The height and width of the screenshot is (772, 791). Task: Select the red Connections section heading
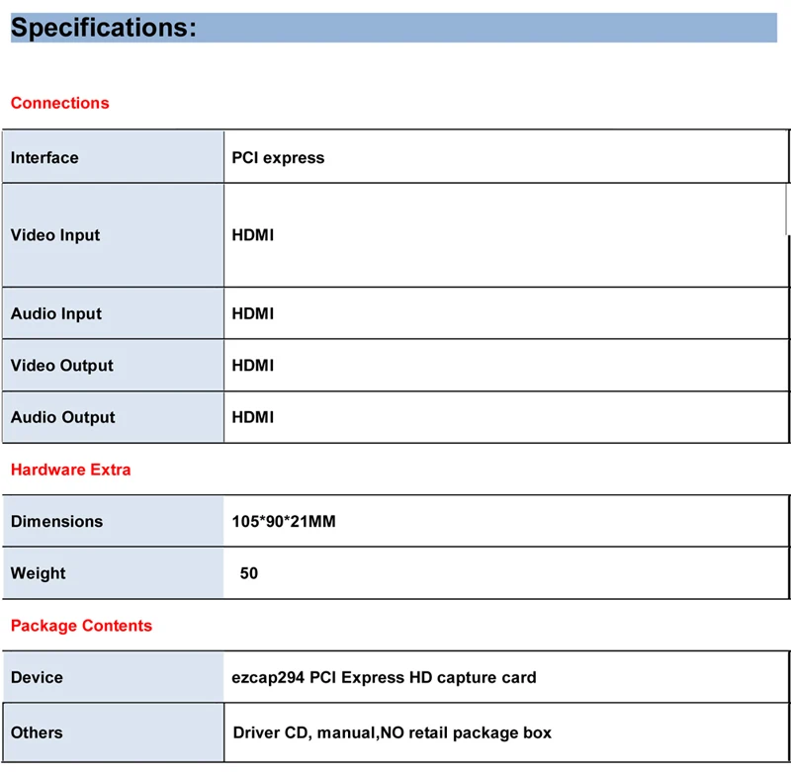click(x=59, y=103)
